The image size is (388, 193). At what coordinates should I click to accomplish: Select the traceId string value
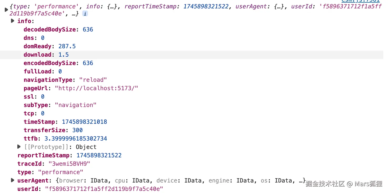(69, 164)
